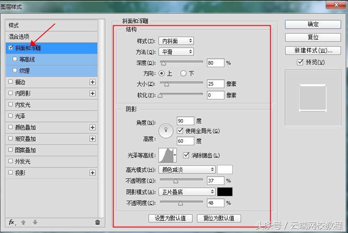Add another 渐变叠加 effect with plus icon
Viewport: 348px width, 233px height.
tap(93, 139)
